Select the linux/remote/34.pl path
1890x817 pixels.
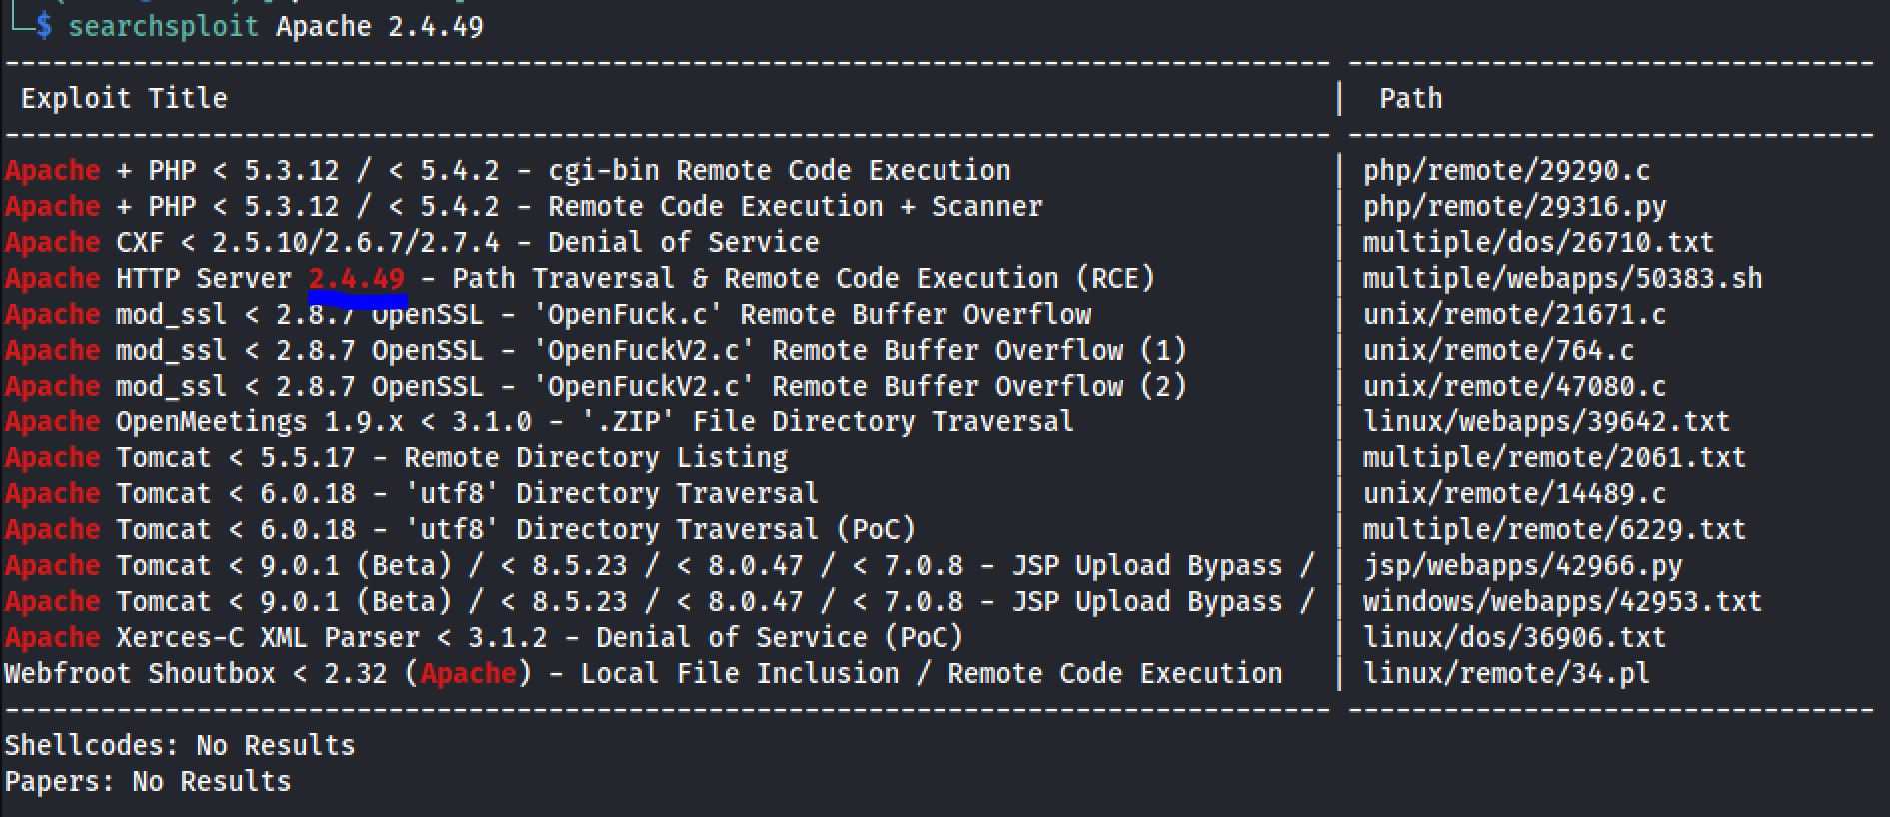pyautogui.click(x=1506, y=673)
